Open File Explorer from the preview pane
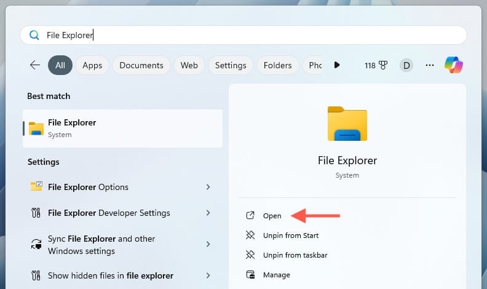This screenshot has height=289, width=487. (272, 216)
